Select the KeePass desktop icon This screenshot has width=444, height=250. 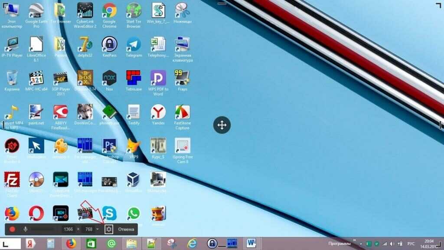109,44
